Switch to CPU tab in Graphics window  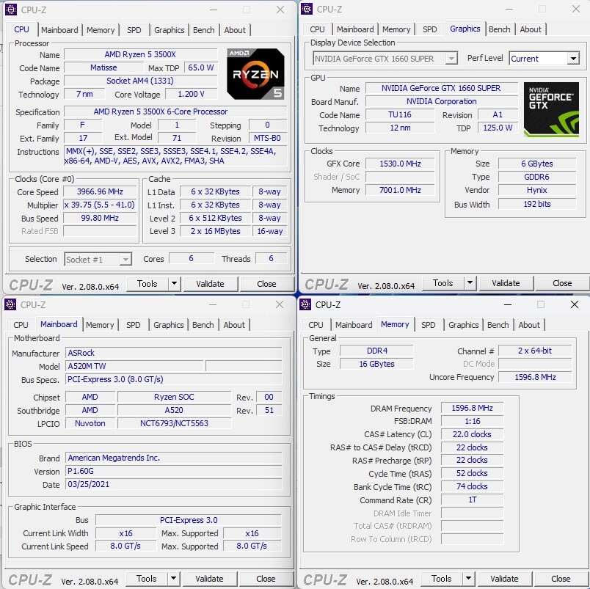[x=317, y=29]
